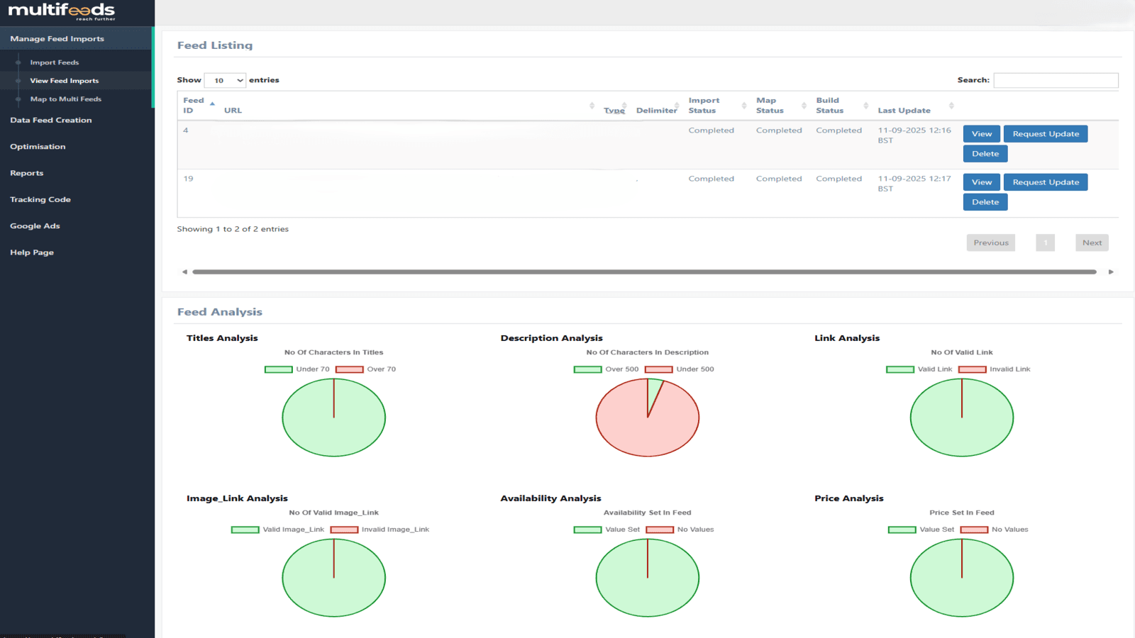View feed 19
This screenshot has width=1135, height=638.
[x=982, y=182]
